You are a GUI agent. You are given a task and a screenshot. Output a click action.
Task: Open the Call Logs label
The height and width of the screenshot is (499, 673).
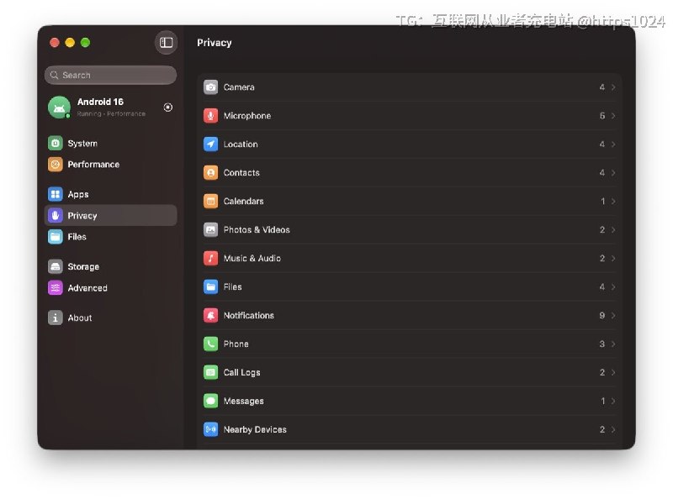point(241,372)
